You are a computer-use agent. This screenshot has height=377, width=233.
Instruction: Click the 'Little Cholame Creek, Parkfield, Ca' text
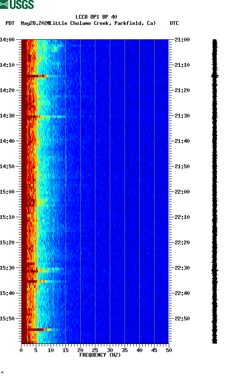[x=102, y=23]
